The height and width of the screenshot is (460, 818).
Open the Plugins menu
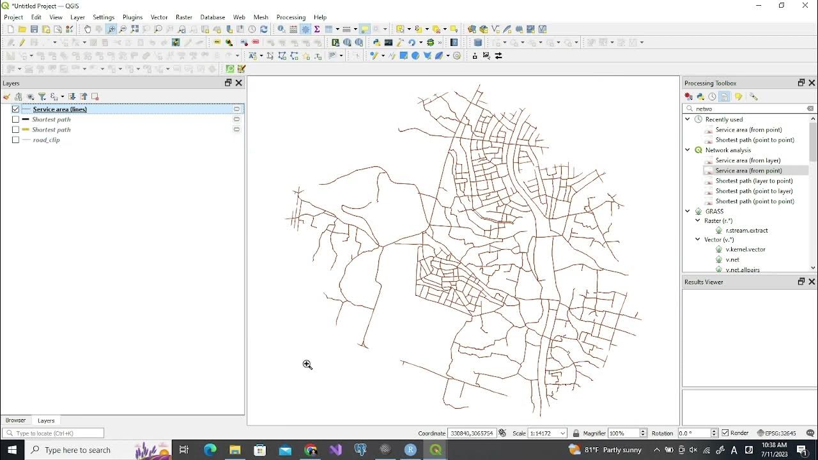pyautogui.click(x=132, y=17)
